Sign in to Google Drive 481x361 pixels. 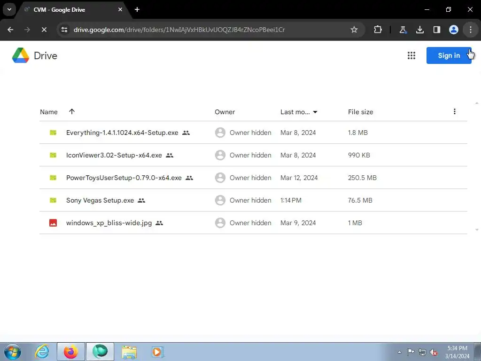tap(449, 55)
